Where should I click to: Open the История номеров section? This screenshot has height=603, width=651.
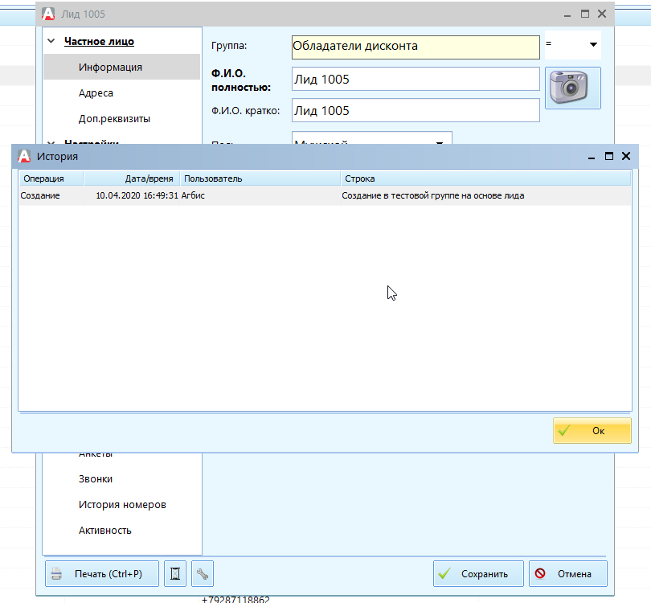pyautogui.click(x=122, y=505)
